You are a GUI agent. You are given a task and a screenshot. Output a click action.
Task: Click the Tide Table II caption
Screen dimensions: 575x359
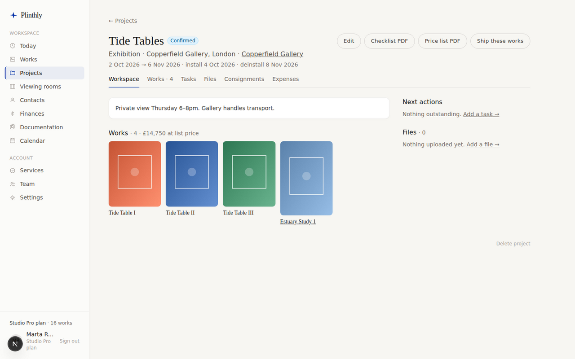[180, 213]
